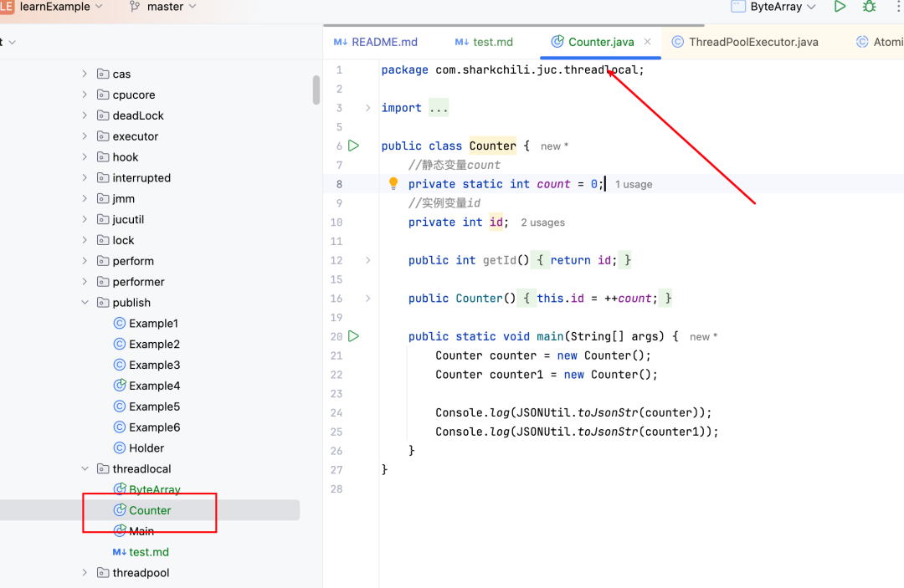This screenshot has width=904, height=588.
Task: Switch to the test.md editor tab
Action: pos(484,42)
